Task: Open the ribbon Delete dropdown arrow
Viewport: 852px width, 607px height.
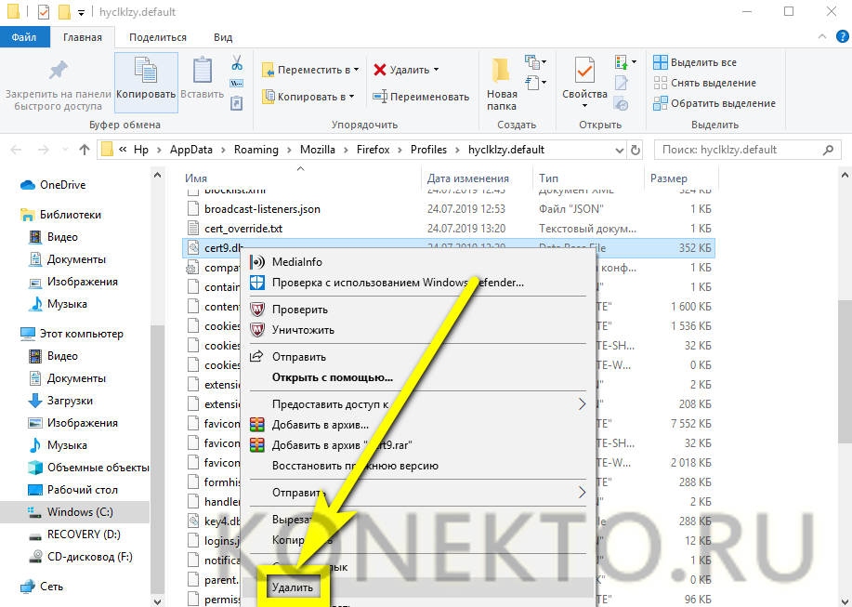Action: (436, 70)
